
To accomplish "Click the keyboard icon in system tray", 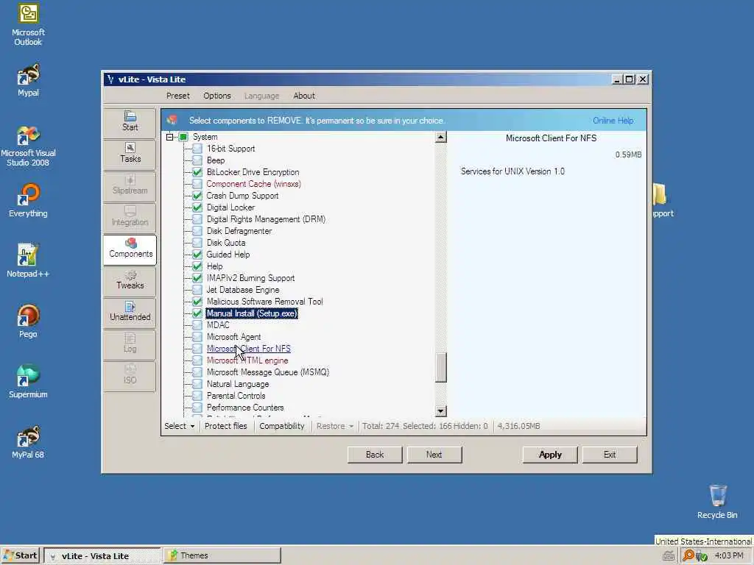I will (x=669, y=556).
